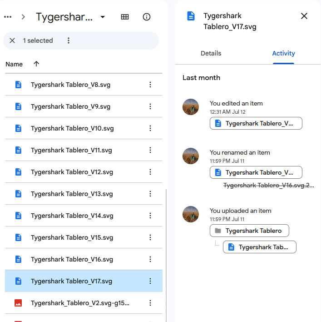Open the Tygershark Tablero folder chip
Screen dimensions: 321x322
point(249,231)
